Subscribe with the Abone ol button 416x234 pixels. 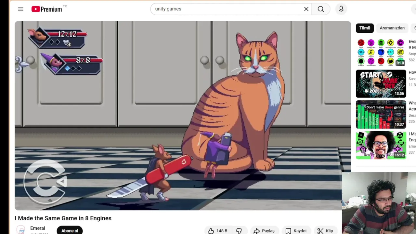click(x=70, y=230)
